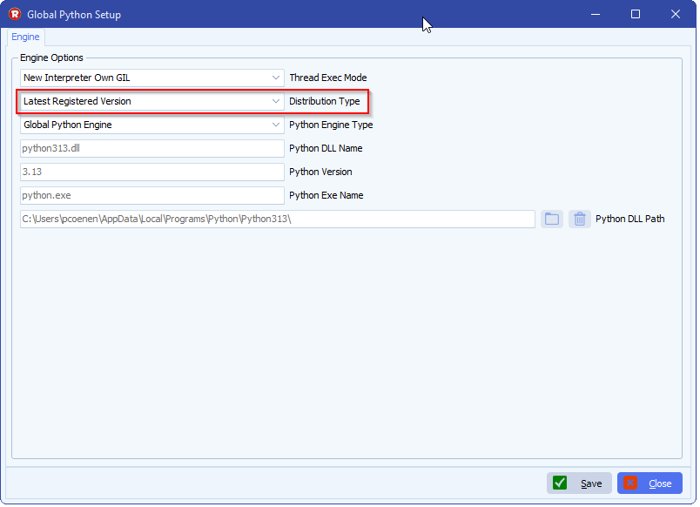Click the Python Version field showing 3.13
Viewport: 700px width, 507px height.
(151, 172)
